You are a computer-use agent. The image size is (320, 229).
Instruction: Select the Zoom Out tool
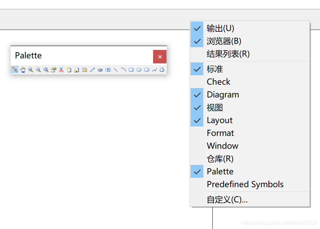38,70
